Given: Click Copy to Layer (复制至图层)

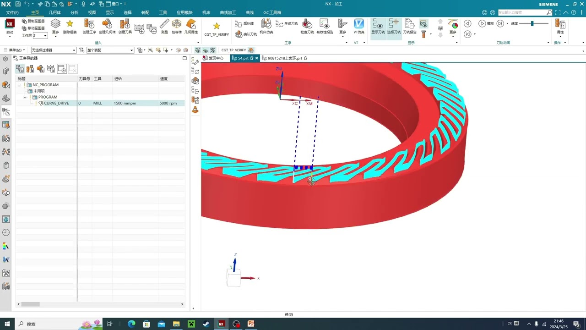Looking at the screenshot, I should tap(33, 21).
